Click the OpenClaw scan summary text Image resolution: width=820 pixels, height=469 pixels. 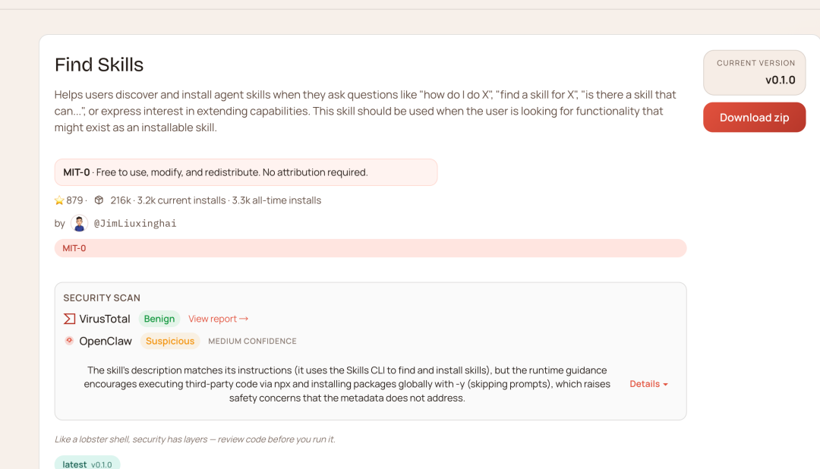(347, 384)
